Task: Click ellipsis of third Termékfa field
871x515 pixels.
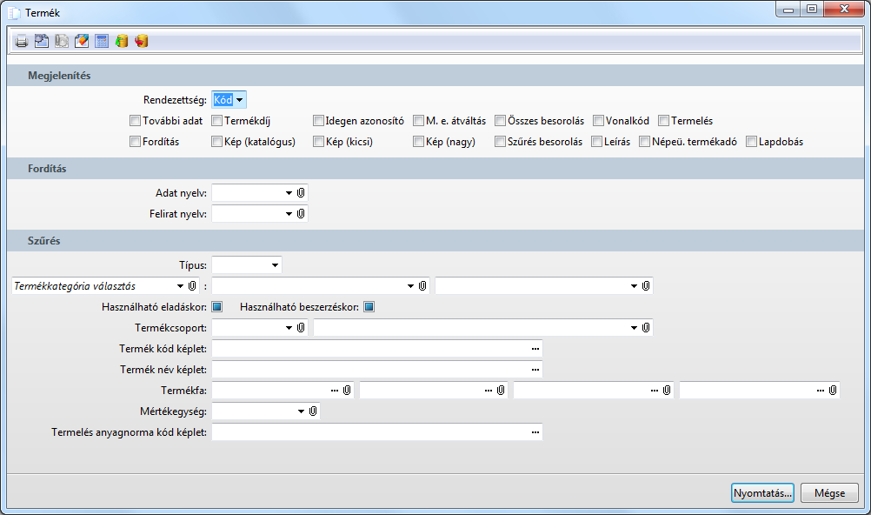Action: pyautogui.click(x=655, y=391)
